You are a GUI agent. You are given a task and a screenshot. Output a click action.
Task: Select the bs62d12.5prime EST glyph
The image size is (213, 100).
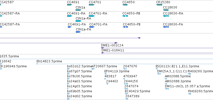tap(69, 69)
